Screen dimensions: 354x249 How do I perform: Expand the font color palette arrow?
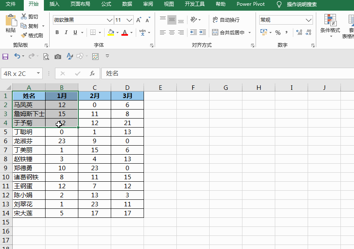[x=131, y=32]
